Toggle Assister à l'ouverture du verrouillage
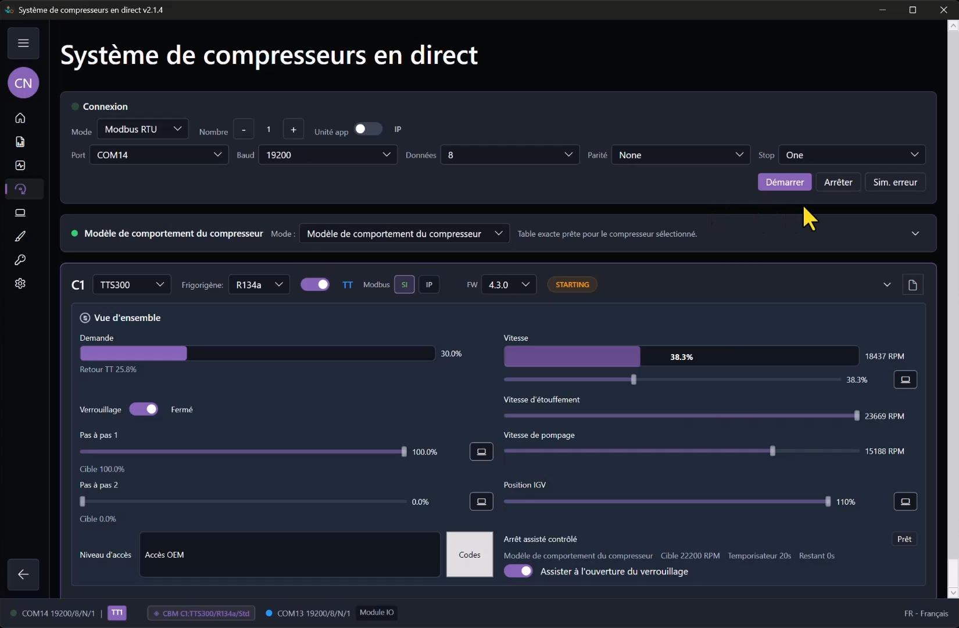959x628 pixels. [518, 571]
